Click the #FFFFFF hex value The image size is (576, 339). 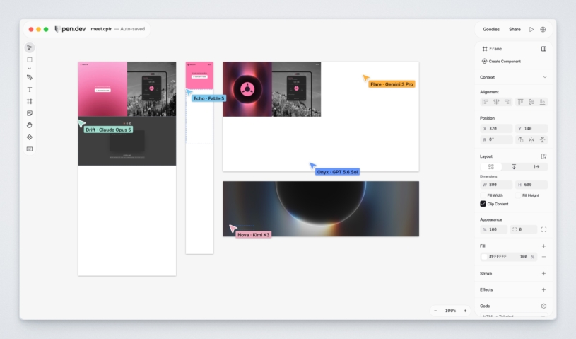coord(498,257)
